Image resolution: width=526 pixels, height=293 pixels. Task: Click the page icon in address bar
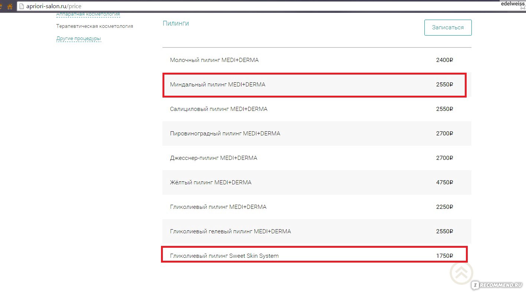pyautogui.click(x=22, y=6)
